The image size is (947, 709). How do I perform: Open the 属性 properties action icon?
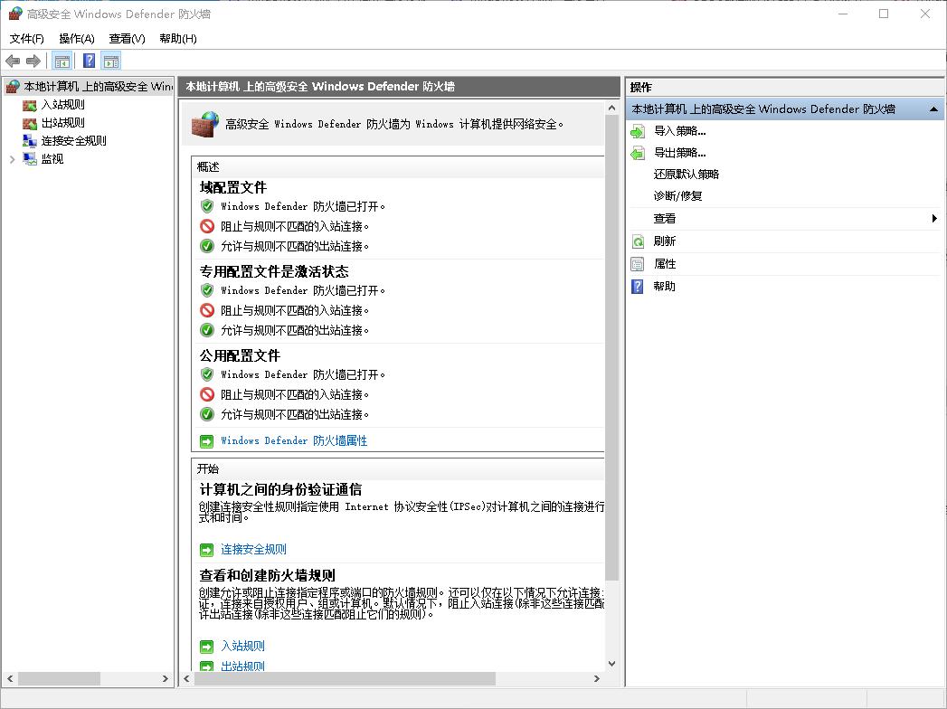638,263
